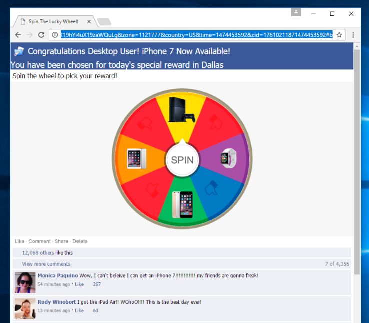This screenshot has height=323, width=369.
Task: Open the 12,068 others link
Action: point(38,253)
